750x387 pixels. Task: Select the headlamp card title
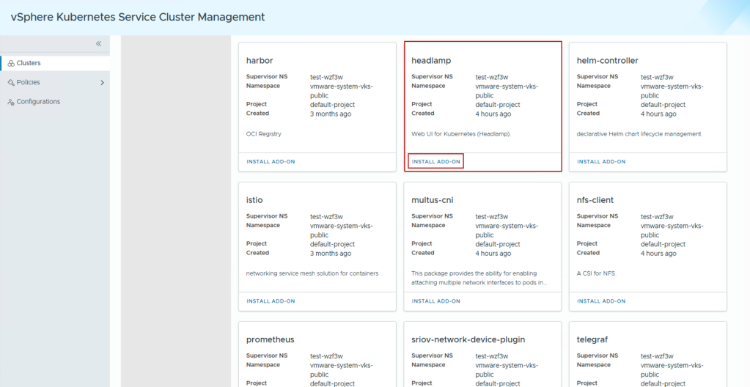point(431,61)
